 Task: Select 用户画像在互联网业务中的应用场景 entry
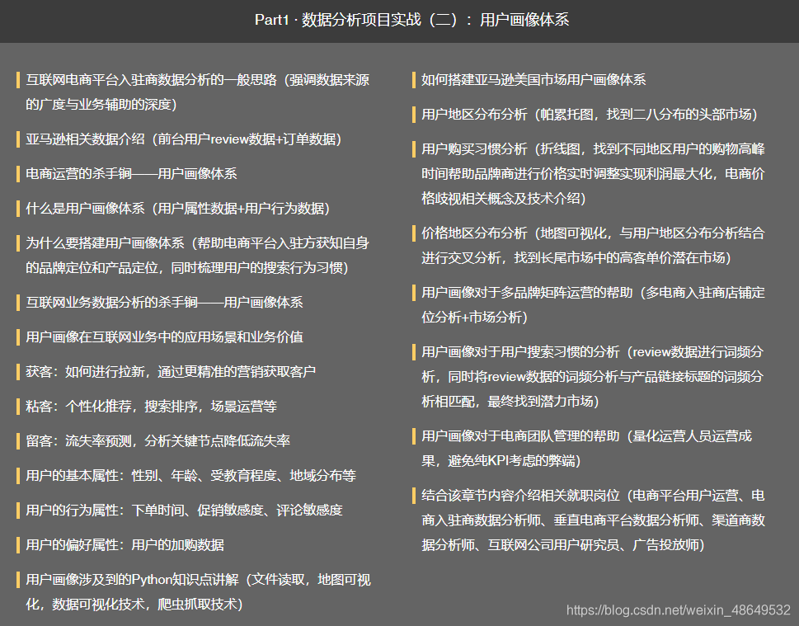165,337
